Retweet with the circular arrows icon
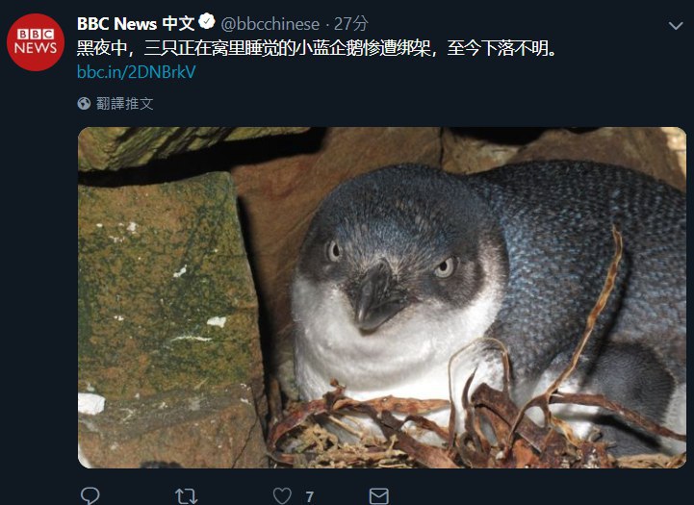The width and height of the screenshot is (694, 505). click(x=187, y=496)
